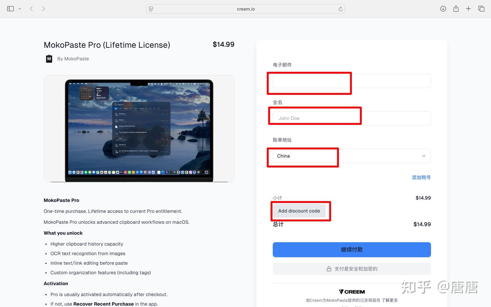Show the tab overview

481,9
